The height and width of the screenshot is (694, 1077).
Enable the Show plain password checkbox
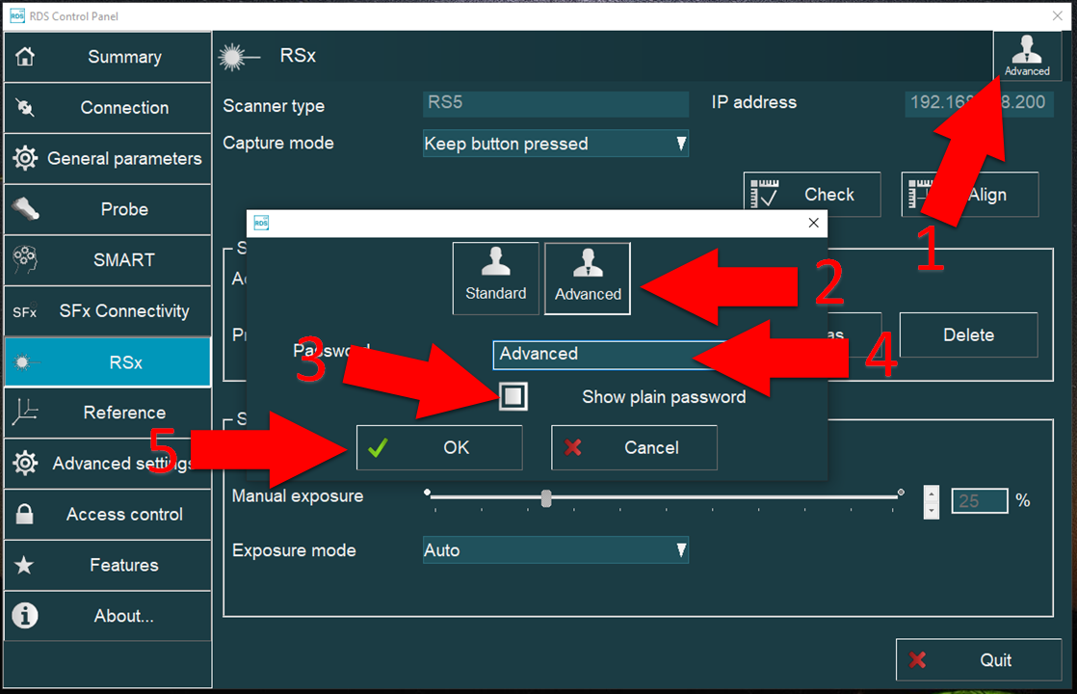[x=513, y=396]
